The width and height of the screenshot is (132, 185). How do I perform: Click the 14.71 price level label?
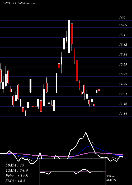point(123,94)
